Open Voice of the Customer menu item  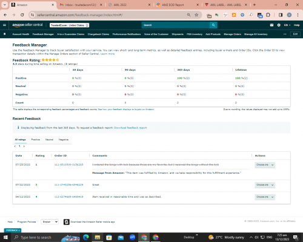click(x=156, y=34)
